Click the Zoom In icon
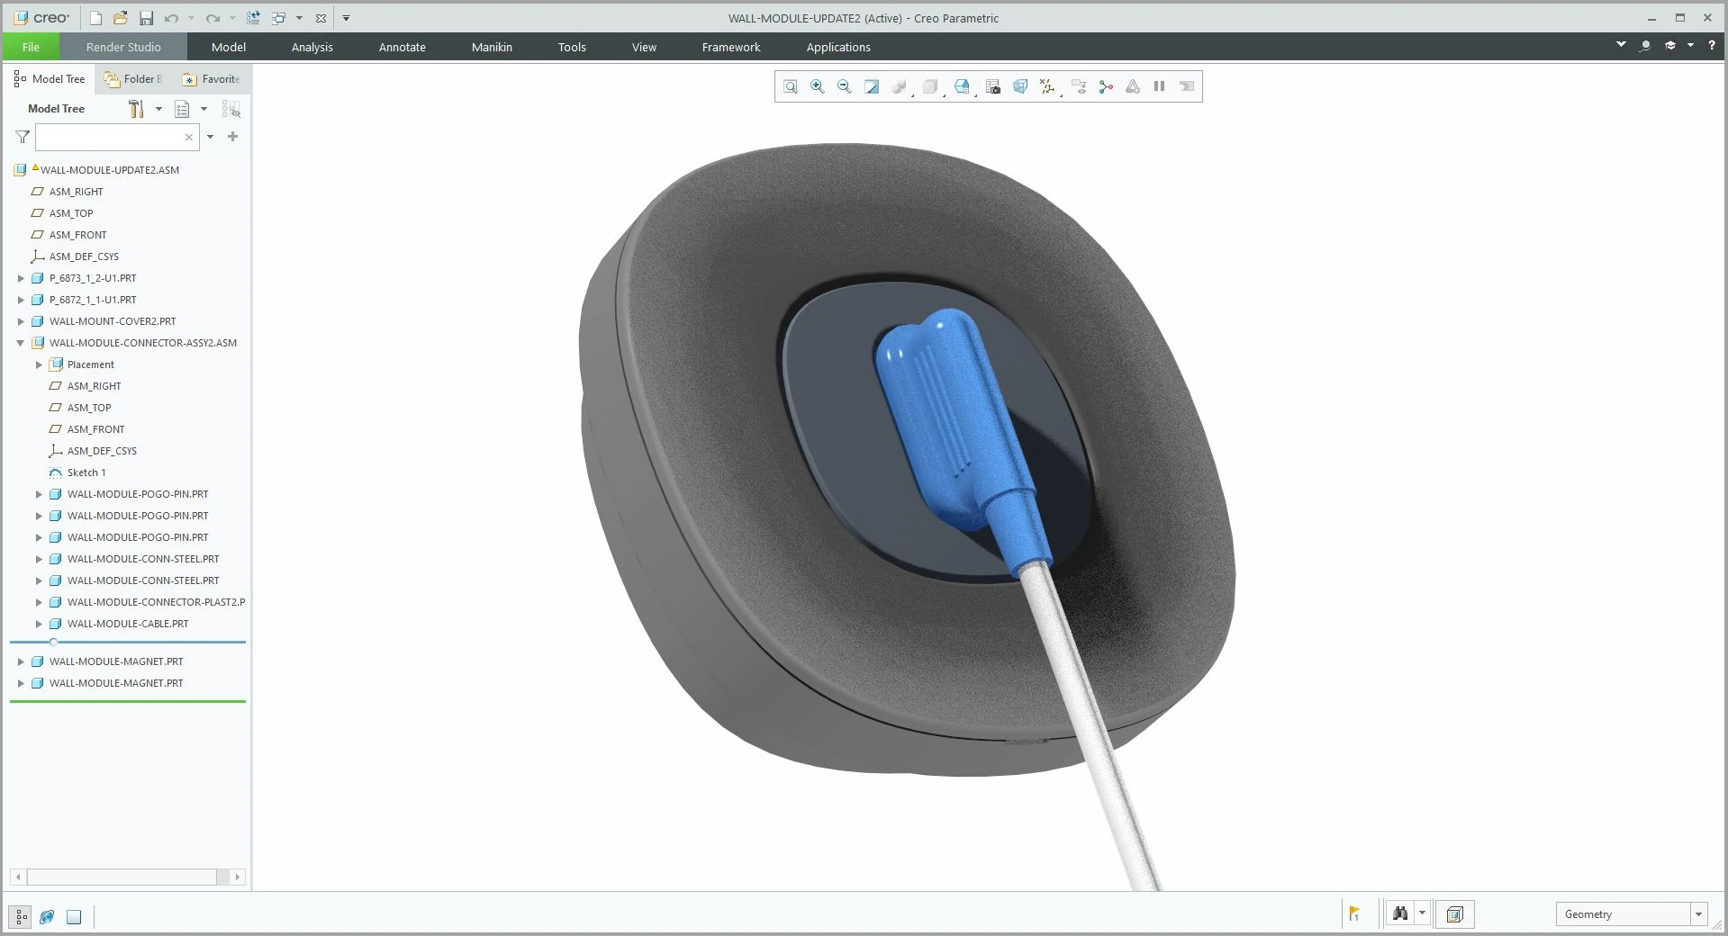 818,86
